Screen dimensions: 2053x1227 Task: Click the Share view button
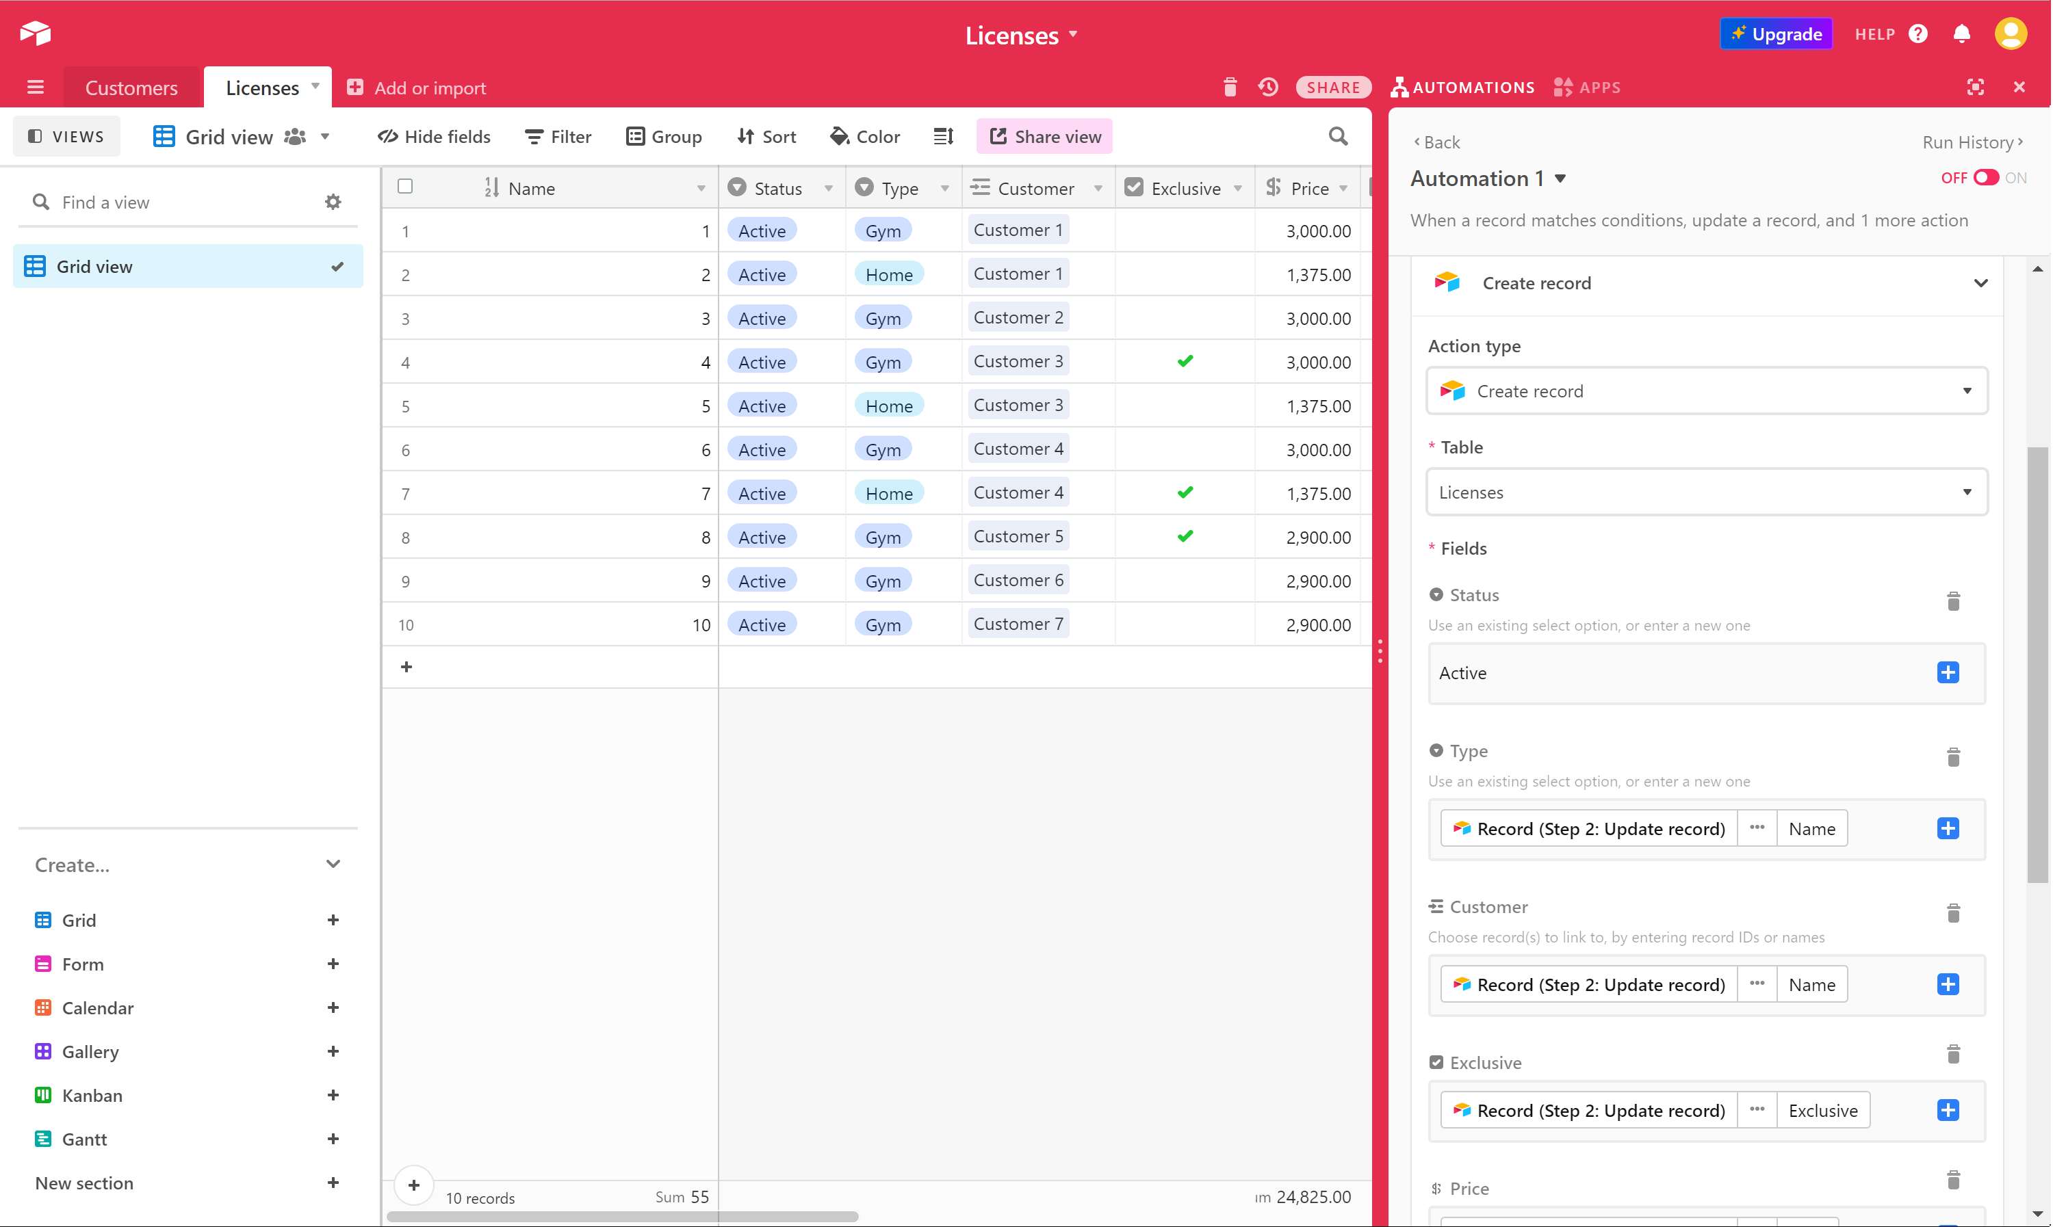[x=1045, y=136]
